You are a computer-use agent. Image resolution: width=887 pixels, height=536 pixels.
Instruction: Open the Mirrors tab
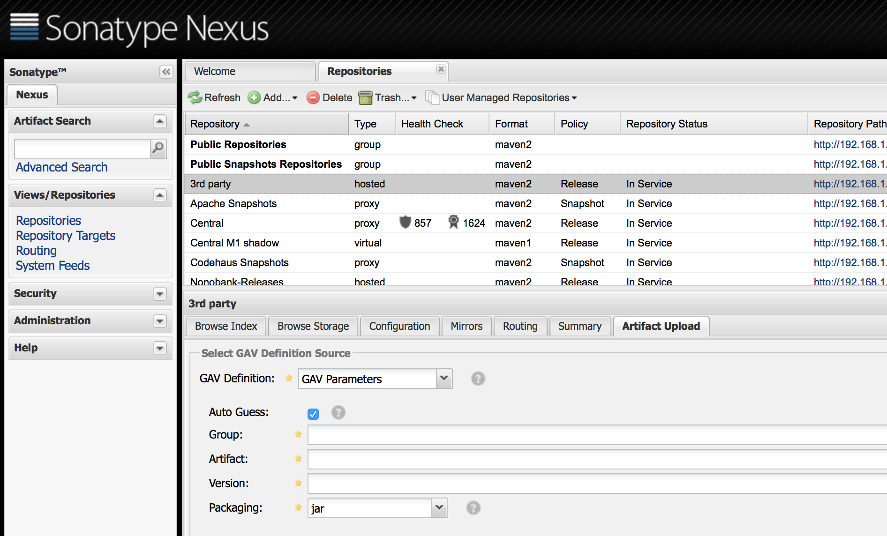466,326
